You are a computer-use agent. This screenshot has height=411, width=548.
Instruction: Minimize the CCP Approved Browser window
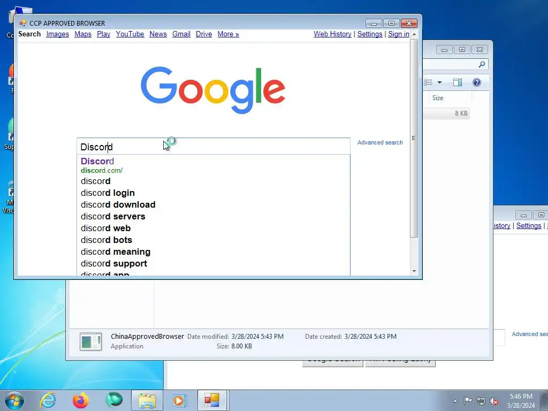pos(374,24)
